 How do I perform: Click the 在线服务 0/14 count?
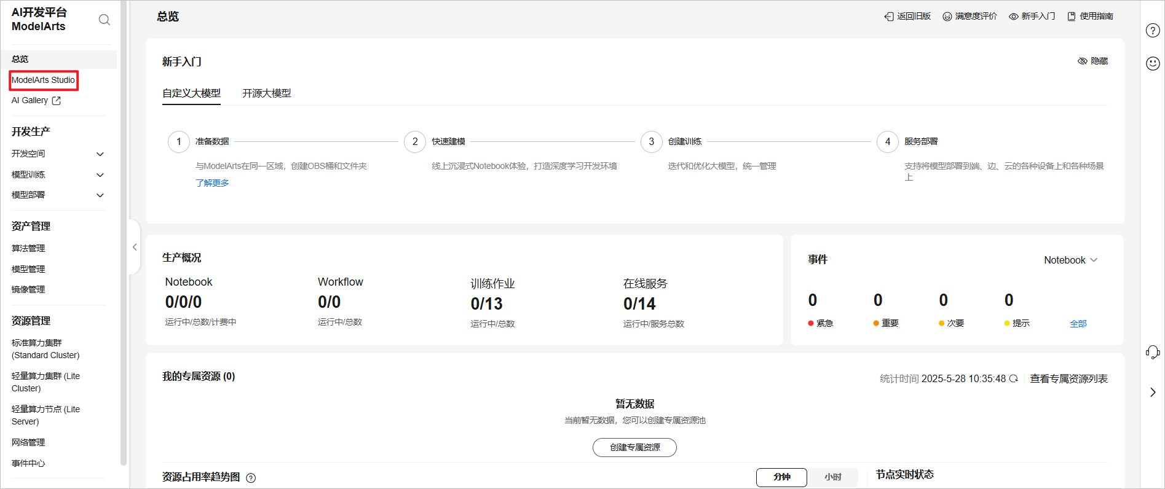[639, 304]
